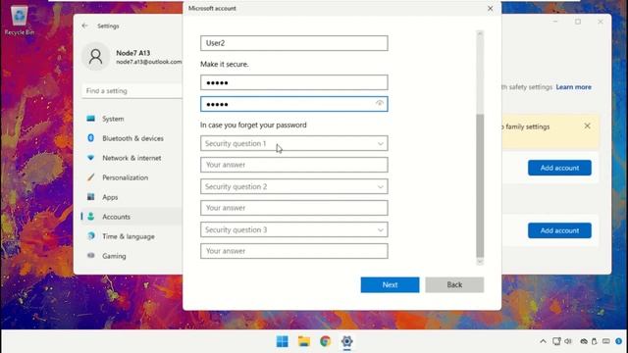
Task: Click scrollbar down arrow in dialog
Action: tap(480, 262)
